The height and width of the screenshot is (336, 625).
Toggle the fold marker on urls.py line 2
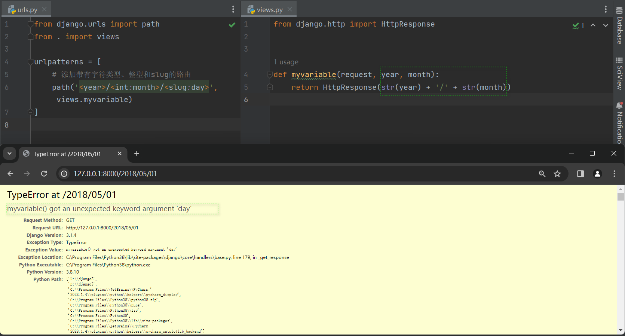coord(30,37)
